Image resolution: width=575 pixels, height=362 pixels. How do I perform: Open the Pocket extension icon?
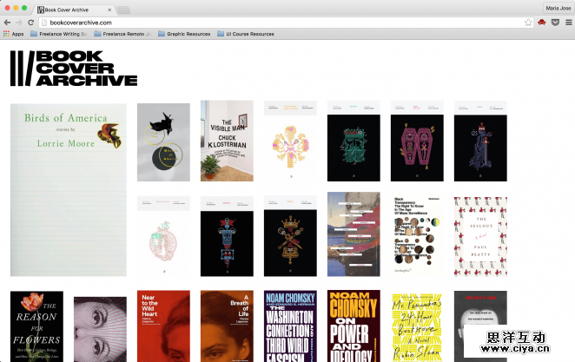click(x=555, y=23)
